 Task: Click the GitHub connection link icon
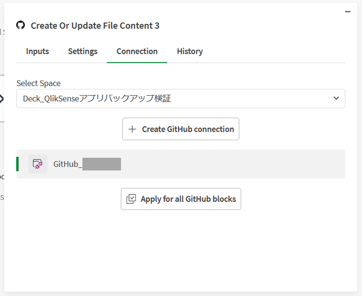pyautogui.click(x=38, y=164)
